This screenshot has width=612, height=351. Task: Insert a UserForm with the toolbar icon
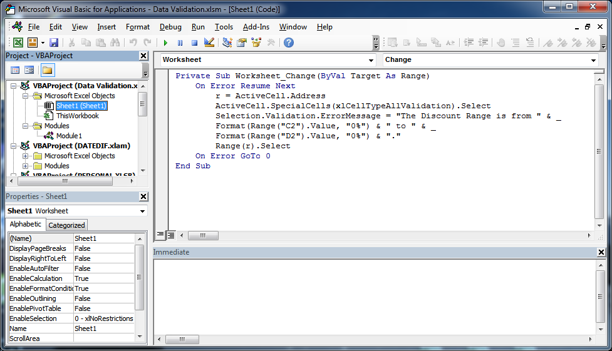click(33, 43)
